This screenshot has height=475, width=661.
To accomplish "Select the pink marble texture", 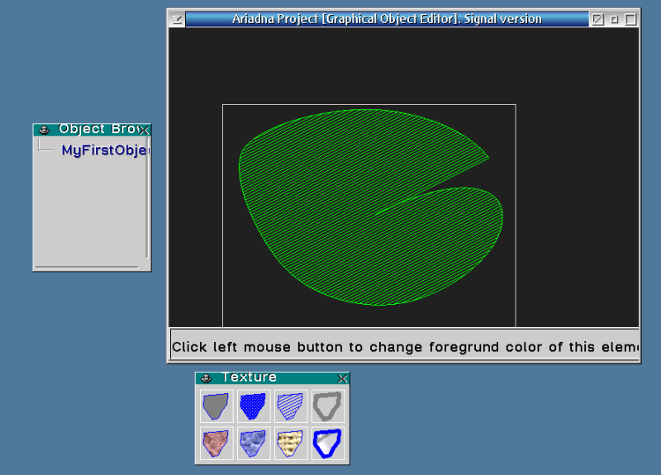I will point(215,444).
